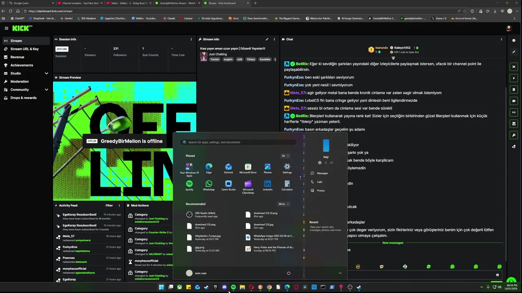Click the Start menu search field
This screenshot has width=522, height=293.
238,142
